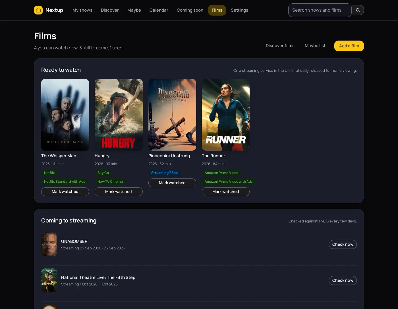Image resolution: width=398 pixels, height=309 pixels.
Task: Open the Hungry film poster
Action: pos(119,115)
